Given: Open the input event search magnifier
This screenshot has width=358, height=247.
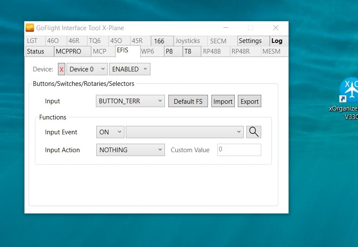Looking at the screenshot, I should tap(254, 132).
